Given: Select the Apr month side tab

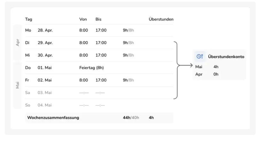Looking at the screenshot, I should [x=18, y=42].
